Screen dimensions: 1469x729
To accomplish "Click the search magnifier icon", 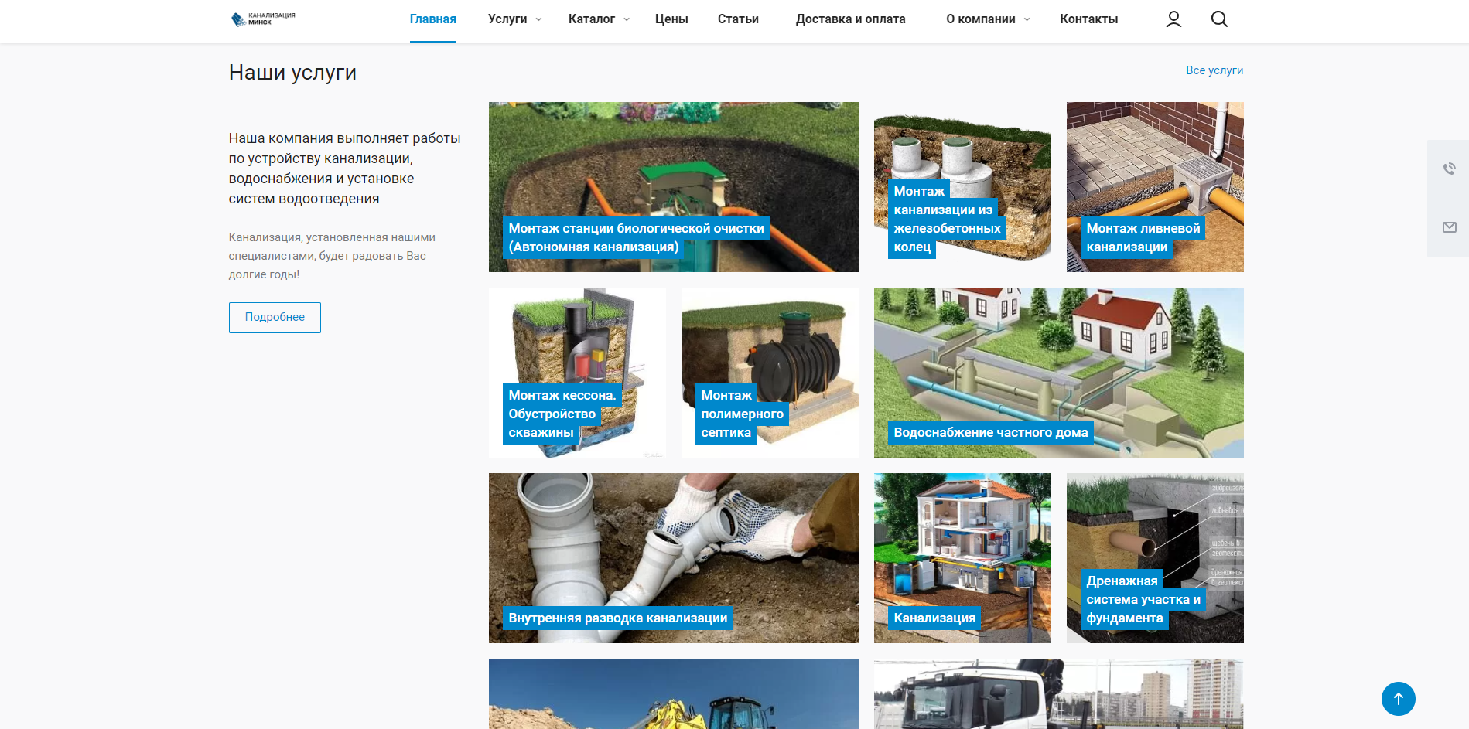I will [x=1219, y=19].
